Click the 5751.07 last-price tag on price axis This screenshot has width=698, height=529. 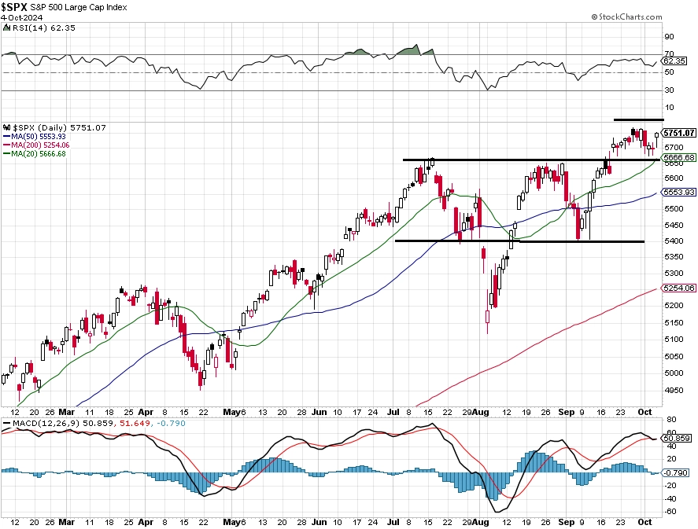click(679, 133)
